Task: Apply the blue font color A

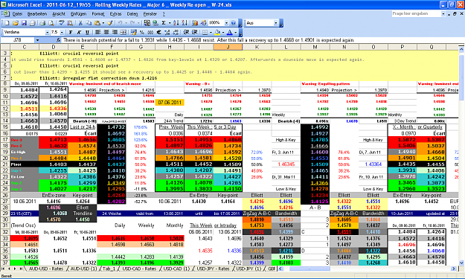Action: pyautogui.click(x=230, y=32)
